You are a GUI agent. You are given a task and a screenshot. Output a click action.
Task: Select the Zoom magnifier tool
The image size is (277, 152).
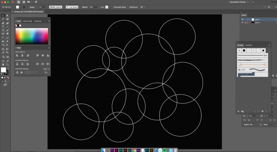7,64
